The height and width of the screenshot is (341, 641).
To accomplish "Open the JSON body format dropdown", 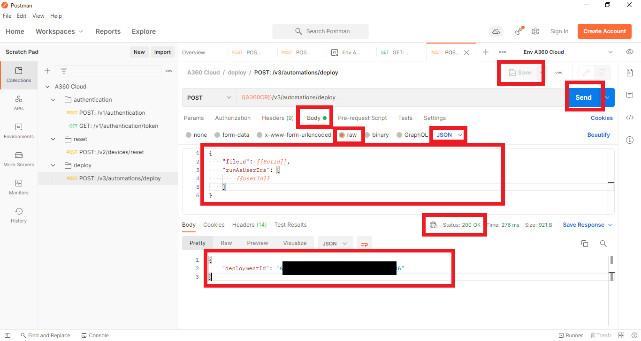I will (450, 135).
